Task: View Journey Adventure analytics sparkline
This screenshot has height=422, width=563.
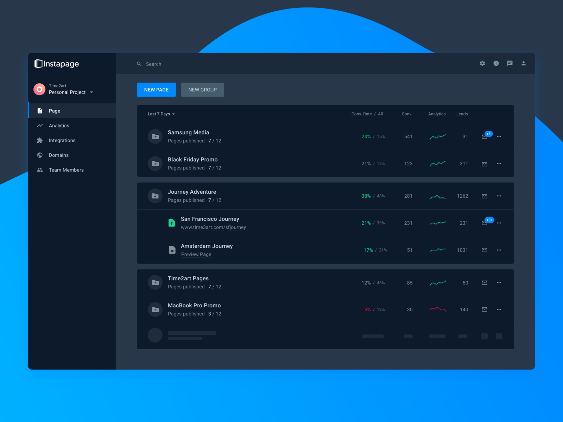Action: pos(438,197)
